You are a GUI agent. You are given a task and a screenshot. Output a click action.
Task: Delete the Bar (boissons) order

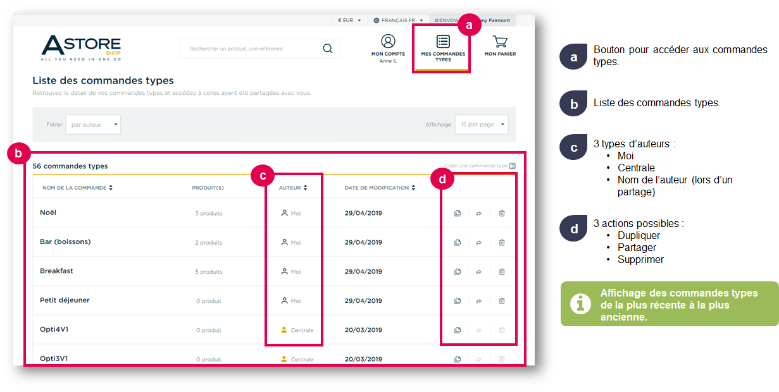pos(502,242)
